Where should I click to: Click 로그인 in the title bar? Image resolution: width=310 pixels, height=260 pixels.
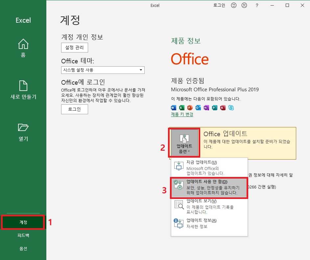pos(219,5)
